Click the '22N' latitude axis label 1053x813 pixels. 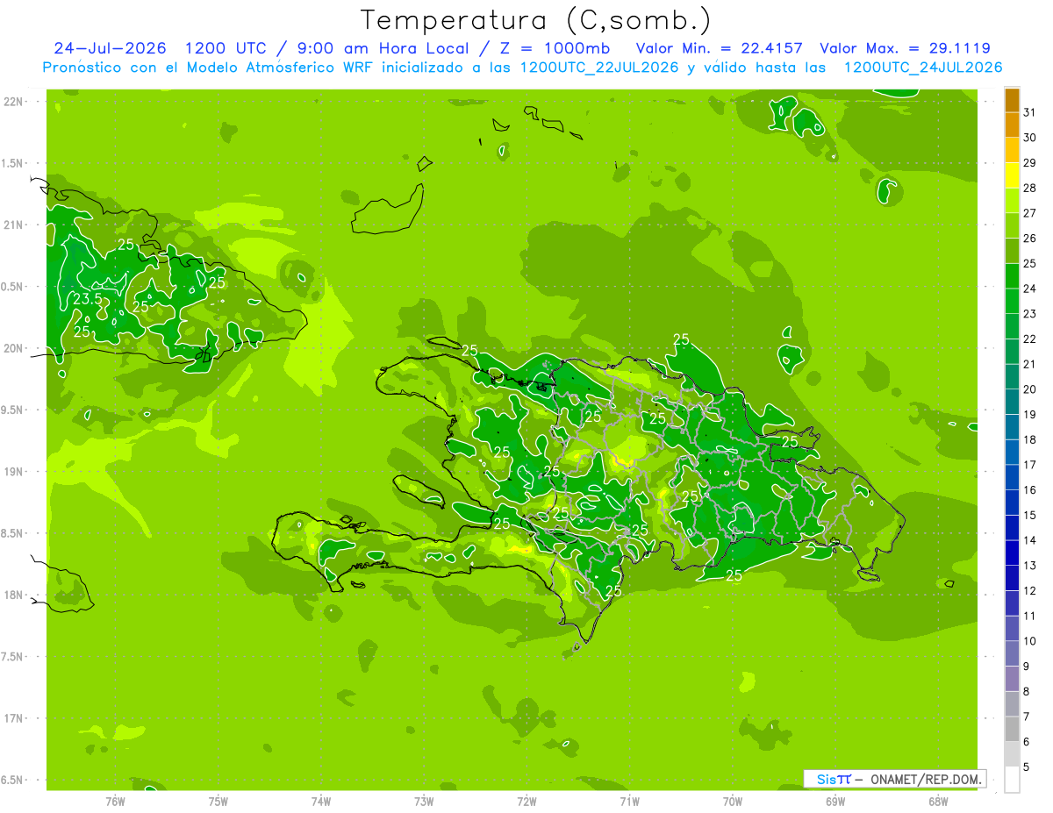(14, 102)
